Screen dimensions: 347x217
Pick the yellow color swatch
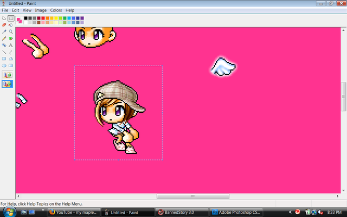[x=56, y=18]
